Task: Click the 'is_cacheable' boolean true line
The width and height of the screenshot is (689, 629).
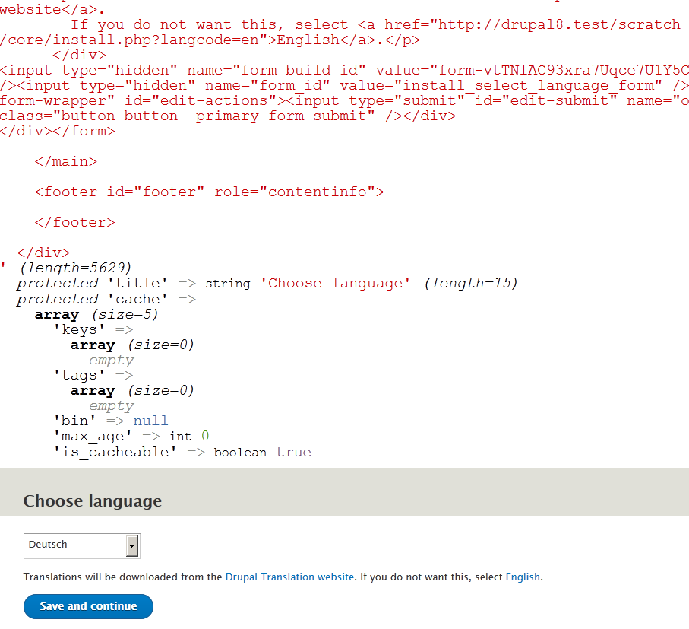Action: coord(182,453)
